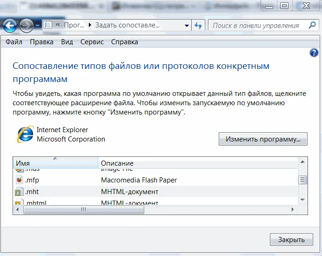Click the search control panel input field
Image resolution: width=322 pixels, height=256 pixels.
tap(257, 26)
